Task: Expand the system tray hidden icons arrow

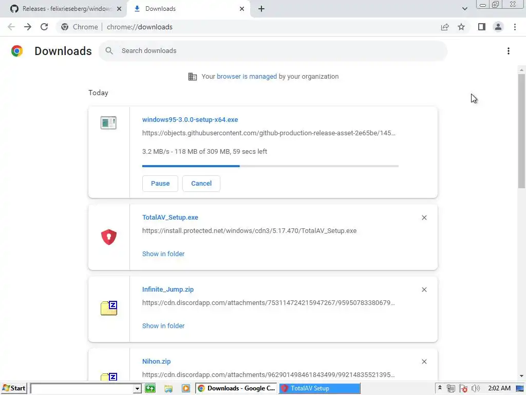Action: point(440,388)
